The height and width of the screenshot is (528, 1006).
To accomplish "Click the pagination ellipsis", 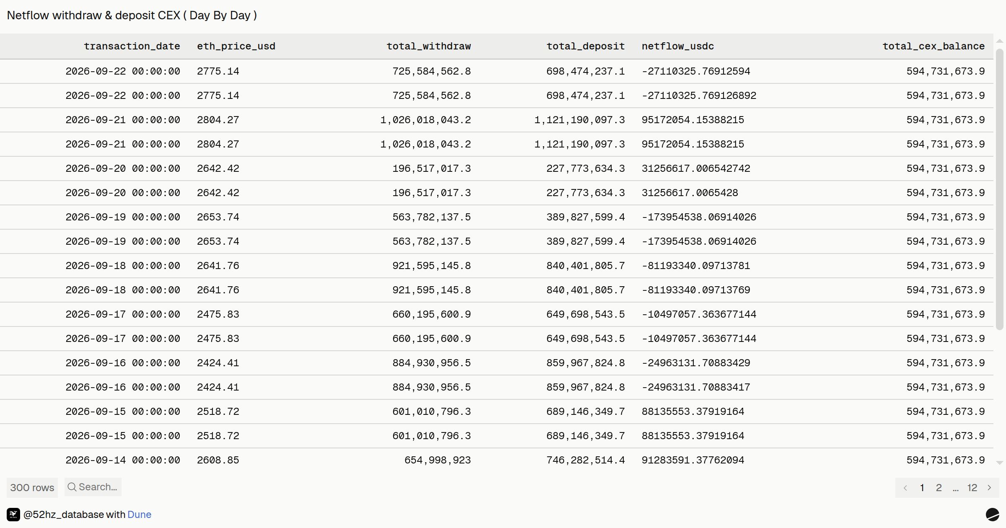I will [x=955, y=488].
